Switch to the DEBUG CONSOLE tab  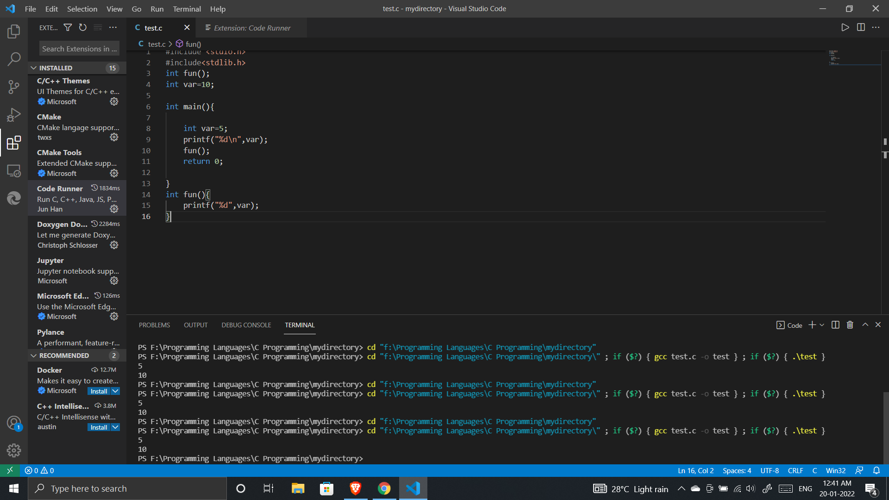246,325
